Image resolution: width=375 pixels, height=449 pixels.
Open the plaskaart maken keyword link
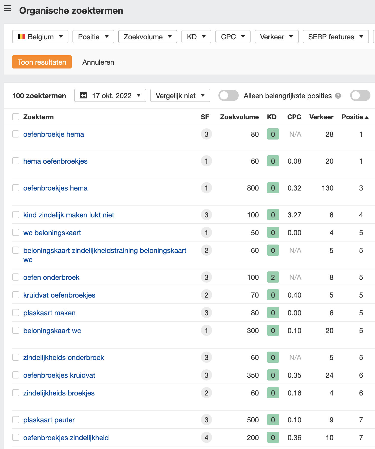49,313
